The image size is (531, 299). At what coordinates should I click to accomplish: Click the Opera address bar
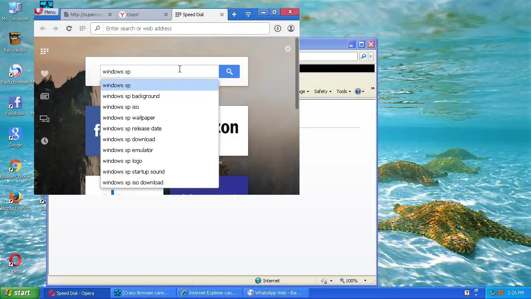click(x=180, y=28)
